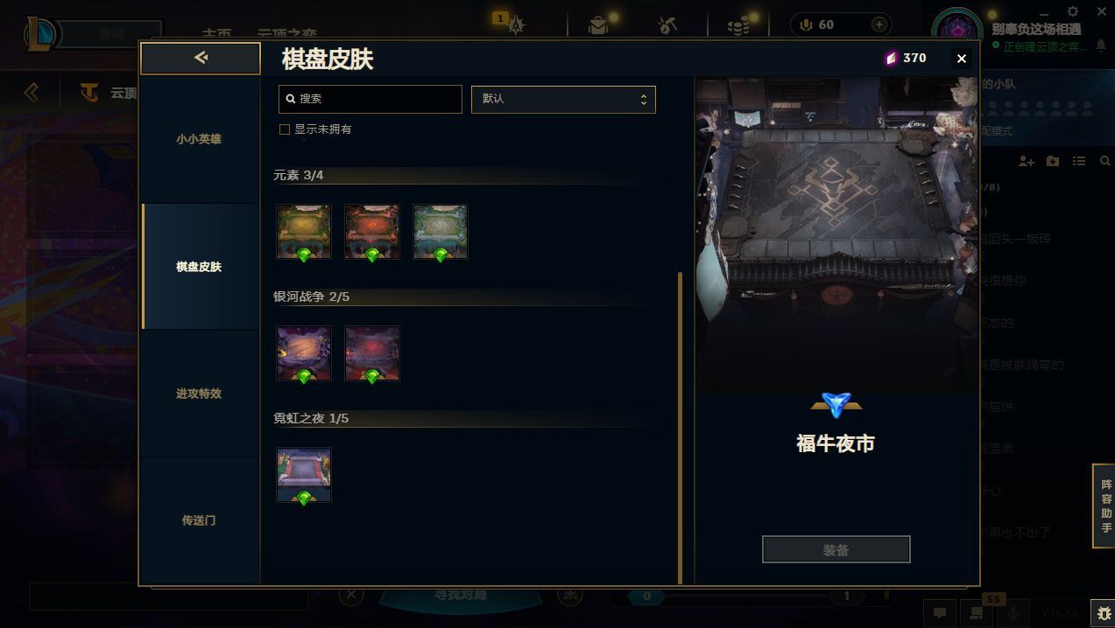Open the chat bubble icon at bottom

tap(940, 612)
